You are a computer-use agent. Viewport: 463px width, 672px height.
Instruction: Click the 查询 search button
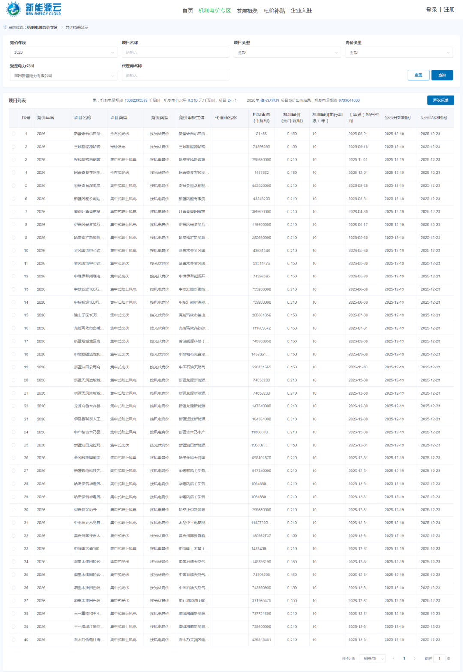[442, 75]
